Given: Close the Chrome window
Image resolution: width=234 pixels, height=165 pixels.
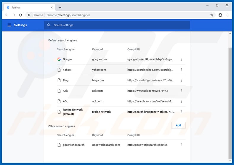Looking at the screenshot, I should [227, 5].
